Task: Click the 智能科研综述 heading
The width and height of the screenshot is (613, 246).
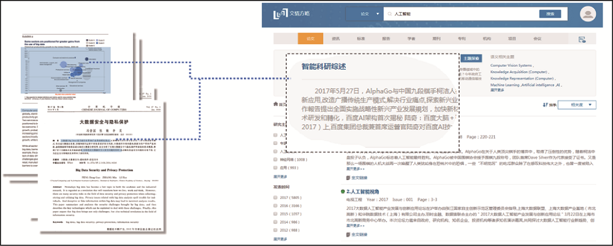Action: coord(324,67)
